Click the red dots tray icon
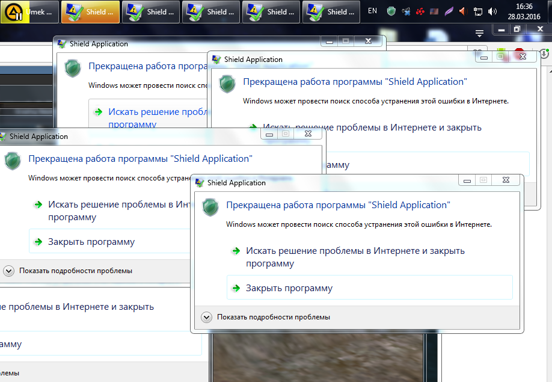This screenshot has height=382, width=552. coord(420,11)
